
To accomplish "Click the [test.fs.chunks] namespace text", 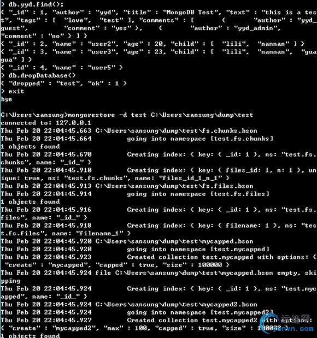I will coord(242,139).
